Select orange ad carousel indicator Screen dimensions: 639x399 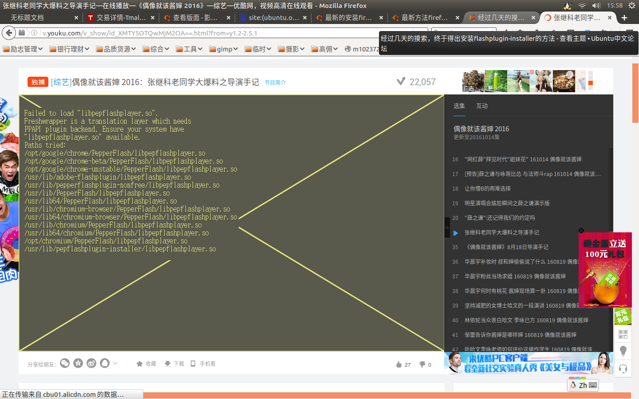coord(591,83)
